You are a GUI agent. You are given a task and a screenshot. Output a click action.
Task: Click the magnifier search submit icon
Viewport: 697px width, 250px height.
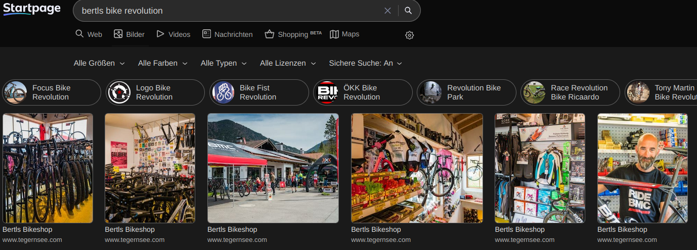tap(408, 11)
